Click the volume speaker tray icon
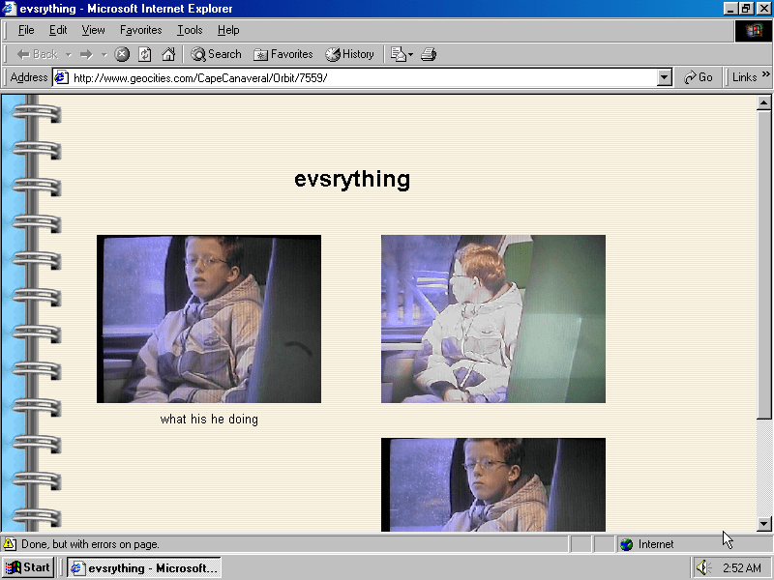 (703, 567)
